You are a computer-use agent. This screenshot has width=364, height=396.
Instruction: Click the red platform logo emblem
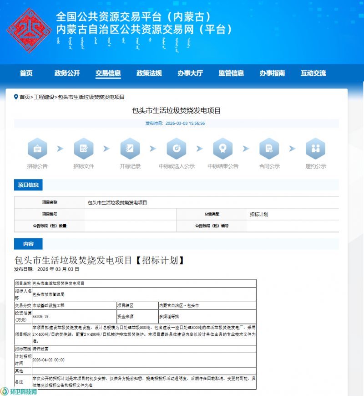(28, 30)
